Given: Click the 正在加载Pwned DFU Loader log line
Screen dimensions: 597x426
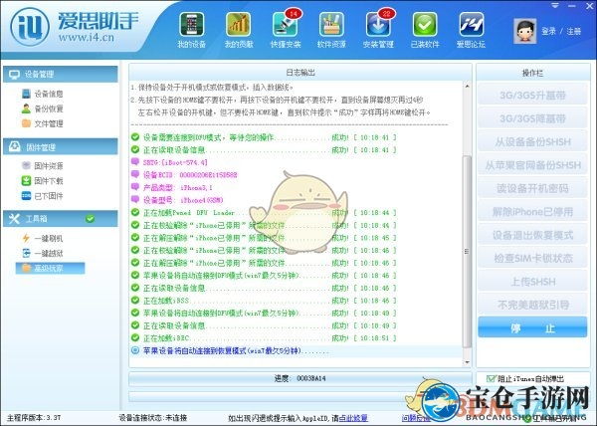Looking at the screenshot, I should pos(264,213).
